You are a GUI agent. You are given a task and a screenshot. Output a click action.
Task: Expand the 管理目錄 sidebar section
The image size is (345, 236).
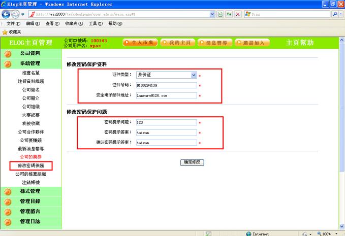click(30, 201)
